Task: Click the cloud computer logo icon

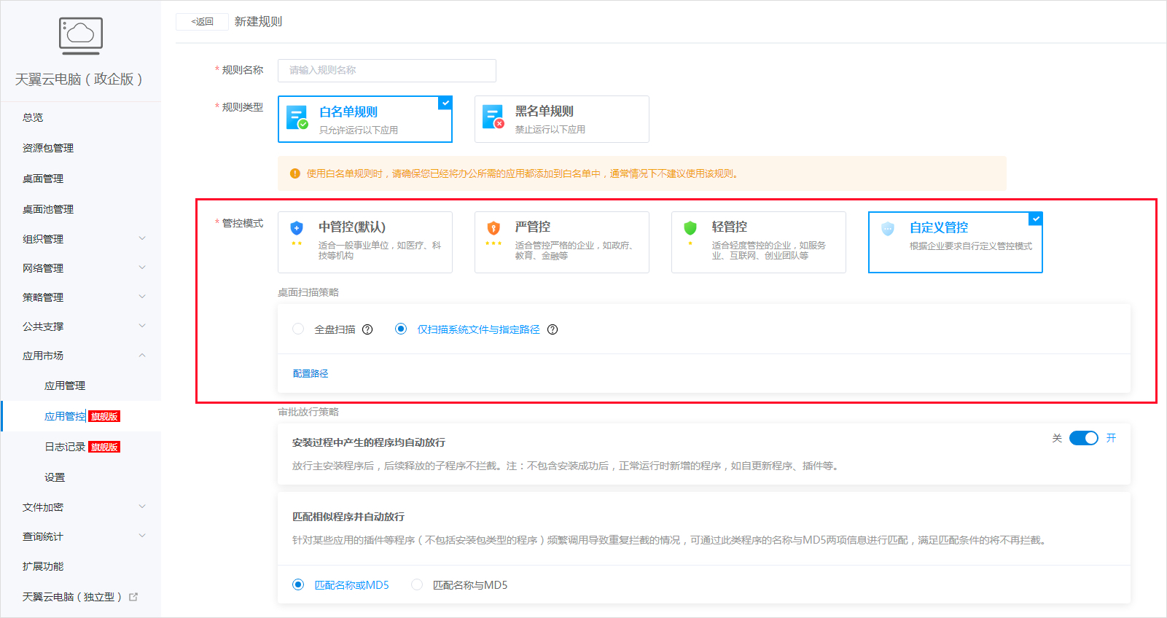Action: (x=80, y=36)
